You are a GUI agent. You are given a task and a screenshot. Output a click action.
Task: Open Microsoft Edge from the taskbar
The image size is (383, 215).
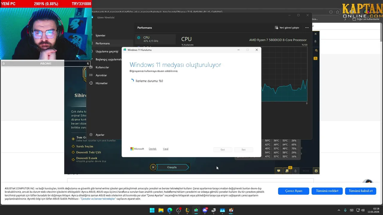170,210
